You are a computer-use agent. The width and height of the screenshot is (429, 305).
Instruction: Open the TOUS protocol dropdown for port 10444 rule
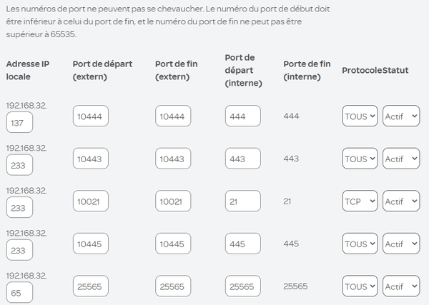pyautogui.click(x=360, y=116)
